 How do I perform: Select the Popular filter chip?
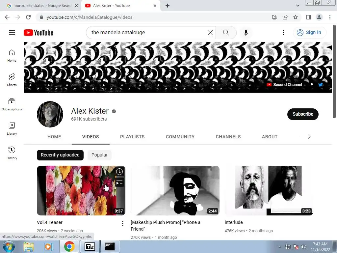99,155
